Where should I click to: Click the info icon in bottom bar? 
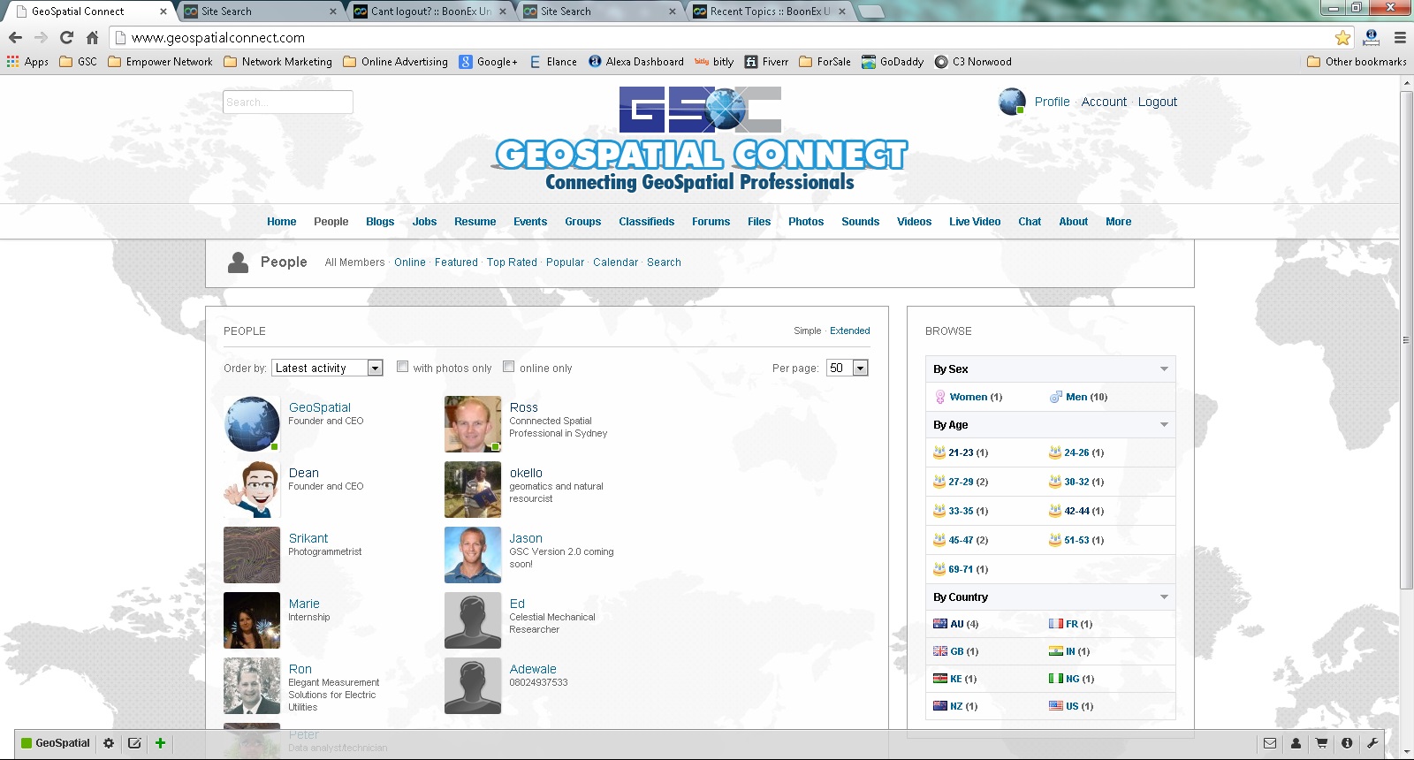[1347, 743]
